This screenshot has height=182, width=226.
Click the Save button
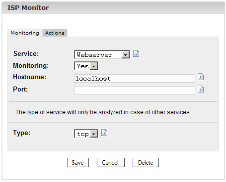(78, 163)
